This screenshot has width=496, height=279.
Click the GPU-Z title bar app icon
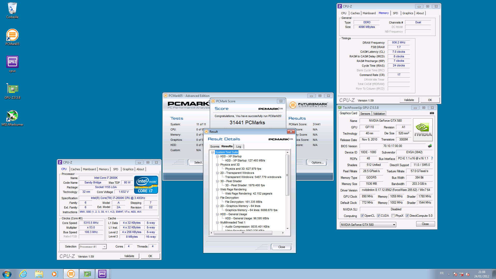[x=340, y=108]
